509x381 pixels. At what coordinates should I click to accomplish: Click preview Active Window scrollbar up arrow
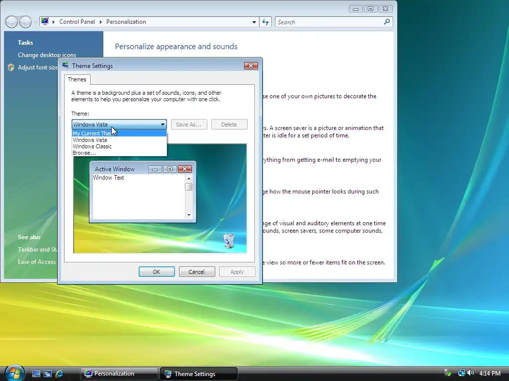click(x=189, y=179)
